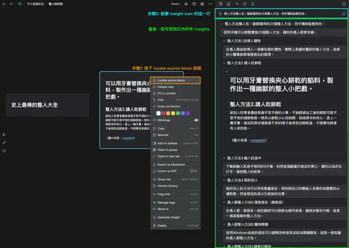The width and height of the screenshot is (349, 248).
Task: Choose Export as Markdown
Action: [x=175, y=165]
